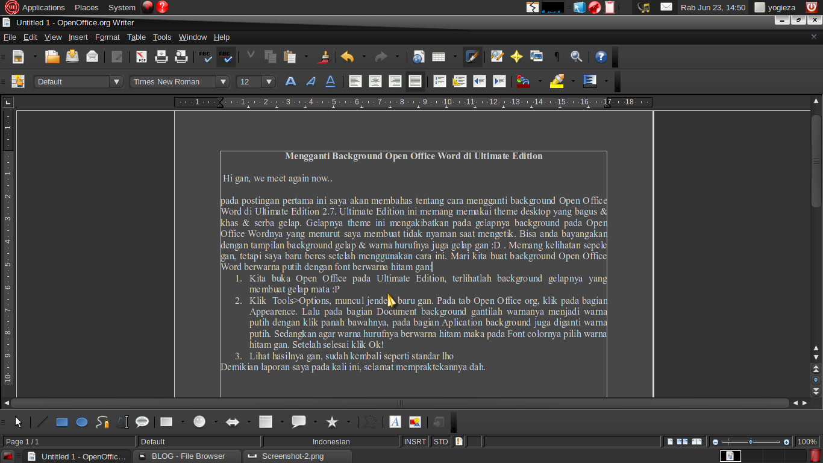Turn on Justified alignment
Screen dimensions: 823x463
(x=415, y=81)
